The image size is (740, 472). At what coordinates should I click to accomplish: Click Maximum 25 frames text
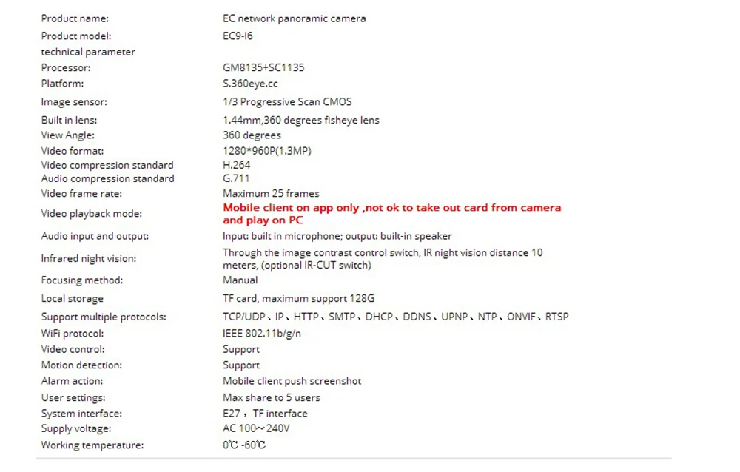pos(271,194)
